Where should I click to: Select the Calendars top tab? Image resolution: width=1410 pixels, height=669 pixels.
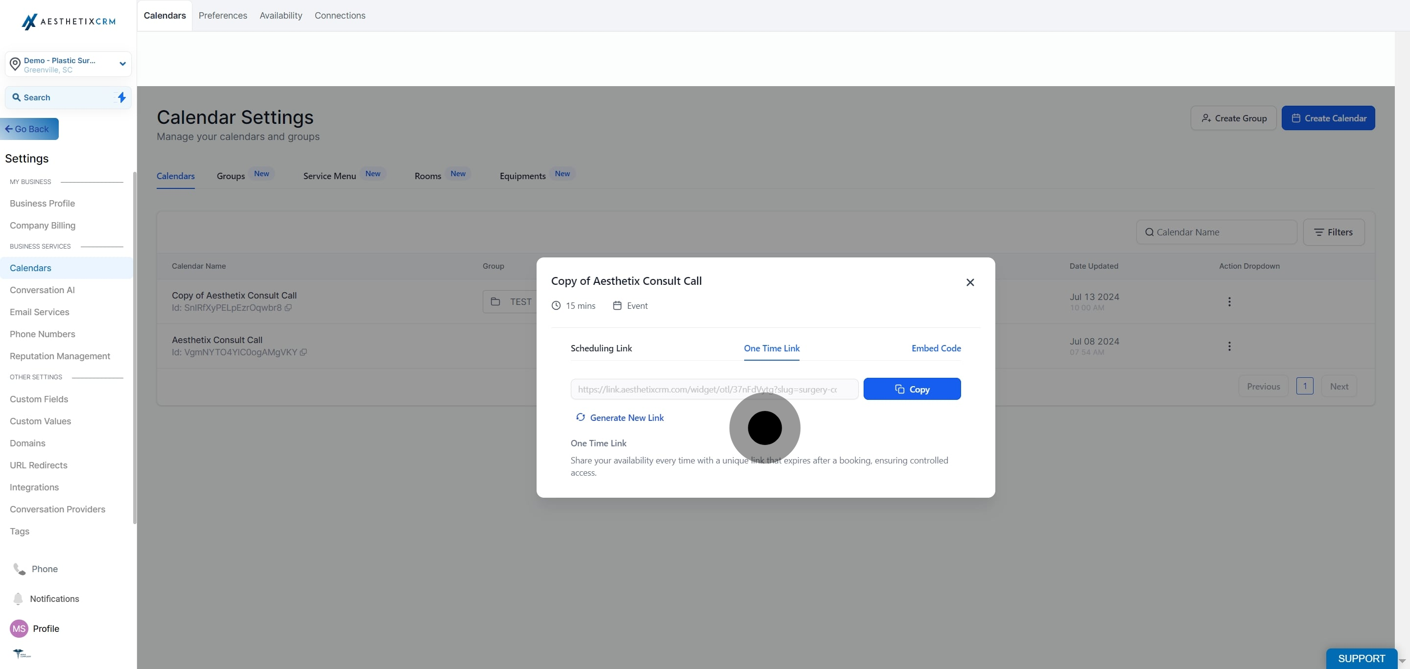[x=165, y=15]
